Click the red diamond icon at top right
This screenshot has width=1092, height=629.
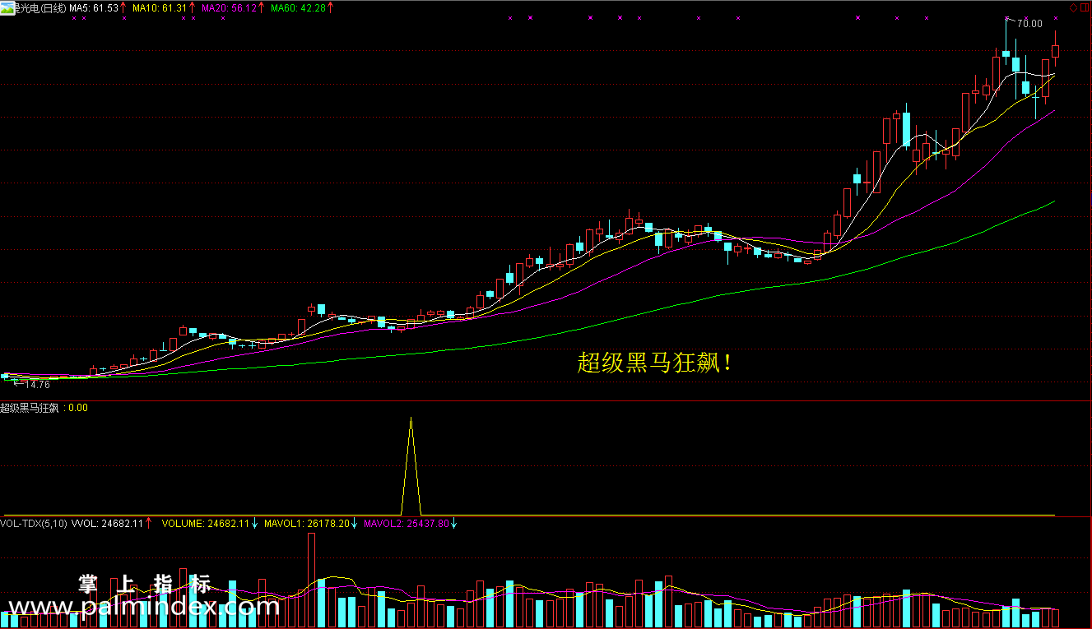1073,8
